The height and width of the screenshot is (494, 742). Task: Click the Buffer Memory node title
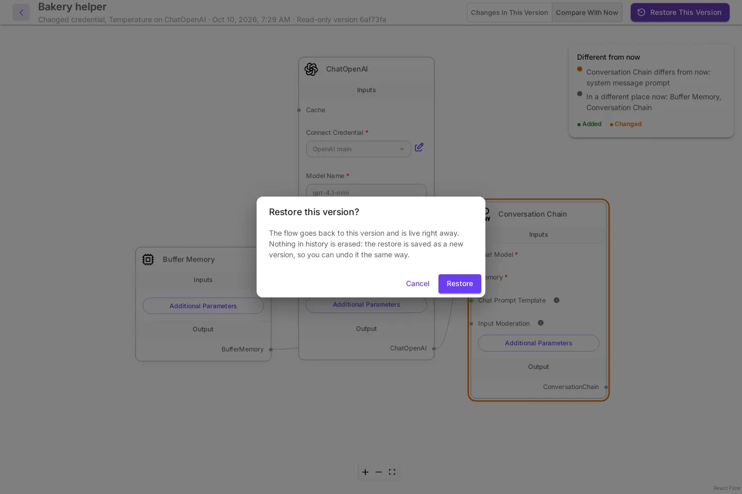click(189, 259)
